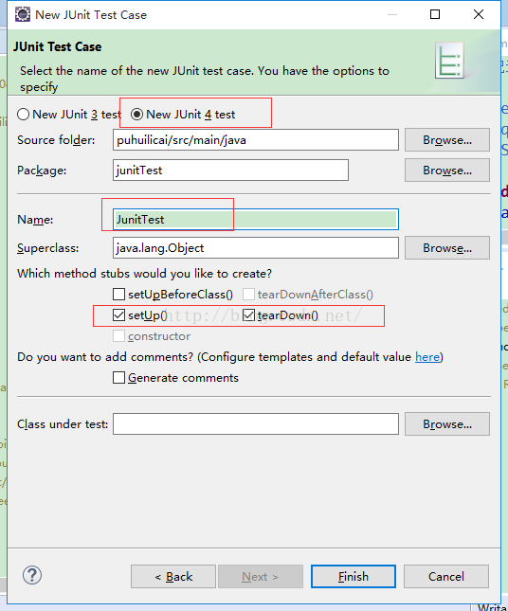Click the Eclipse icon in title bar
The image size is (508, 611).
[22, 14]
